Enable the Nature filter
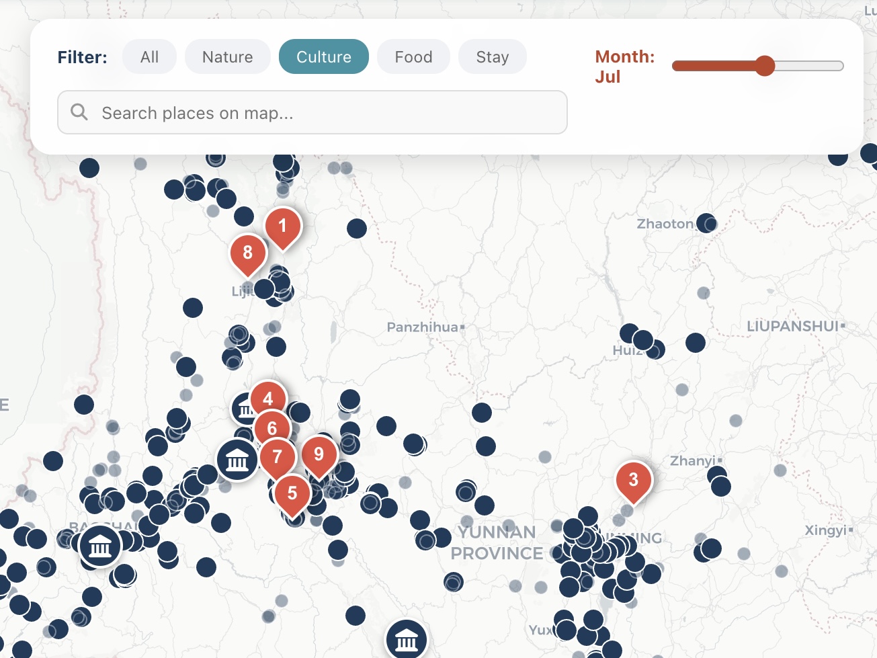Viewport: 877px width, 658px height. (227, 56)
